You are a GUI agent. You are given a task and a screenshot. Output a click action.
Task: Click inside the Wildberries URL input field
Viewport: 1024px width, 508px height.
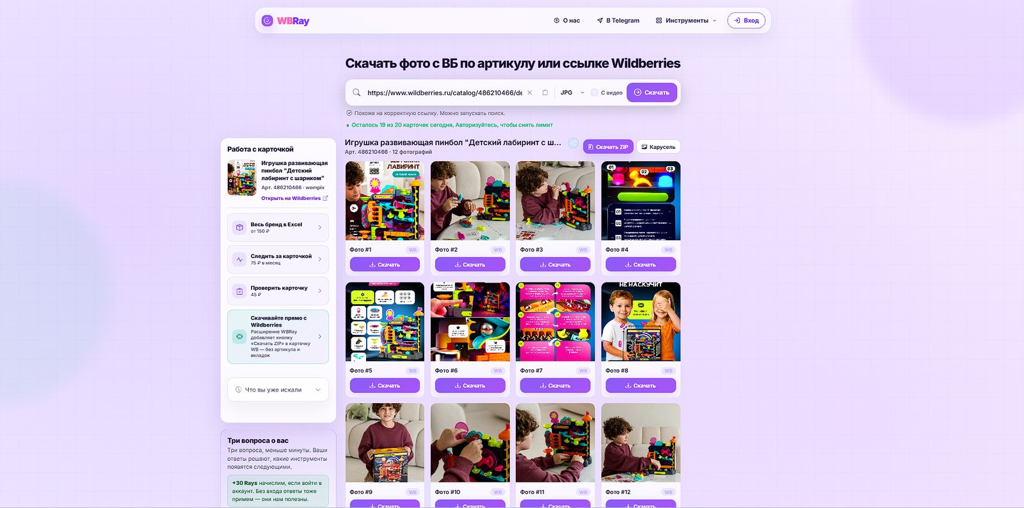click(444, 93)
